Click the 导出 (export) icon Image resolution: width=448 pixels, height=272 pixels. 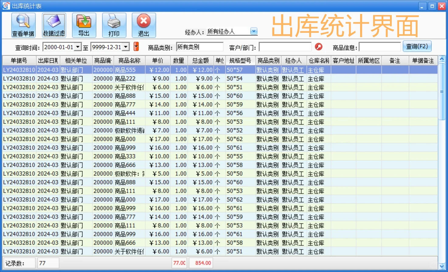84,25
